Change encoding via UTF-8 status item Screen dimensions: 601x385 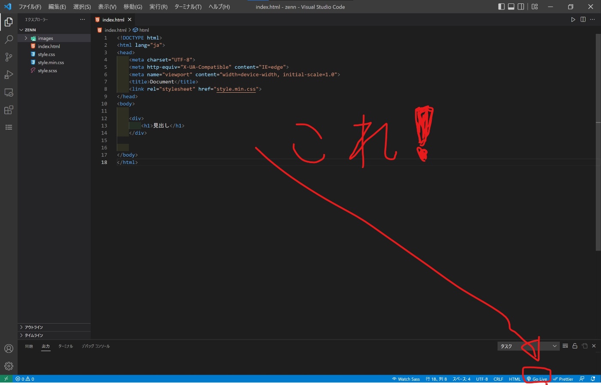pyautogui.click(x=482, y=379)
